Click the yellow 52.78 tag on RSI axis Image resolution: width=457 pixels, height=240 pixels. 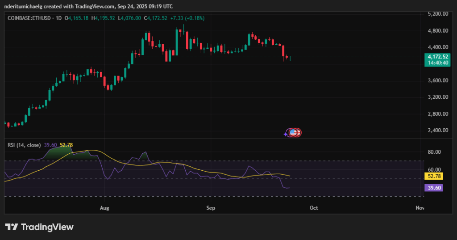coord(434,176)
